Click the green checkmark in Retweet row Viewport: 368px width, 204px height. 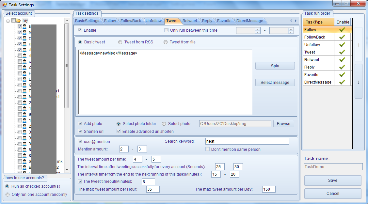pyautogui.click(x=342, y=60)
